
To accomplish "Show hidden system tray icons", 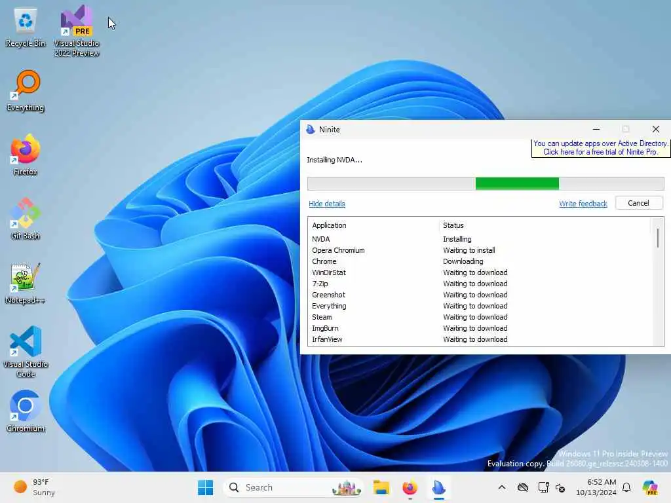I will pos(502,487).
